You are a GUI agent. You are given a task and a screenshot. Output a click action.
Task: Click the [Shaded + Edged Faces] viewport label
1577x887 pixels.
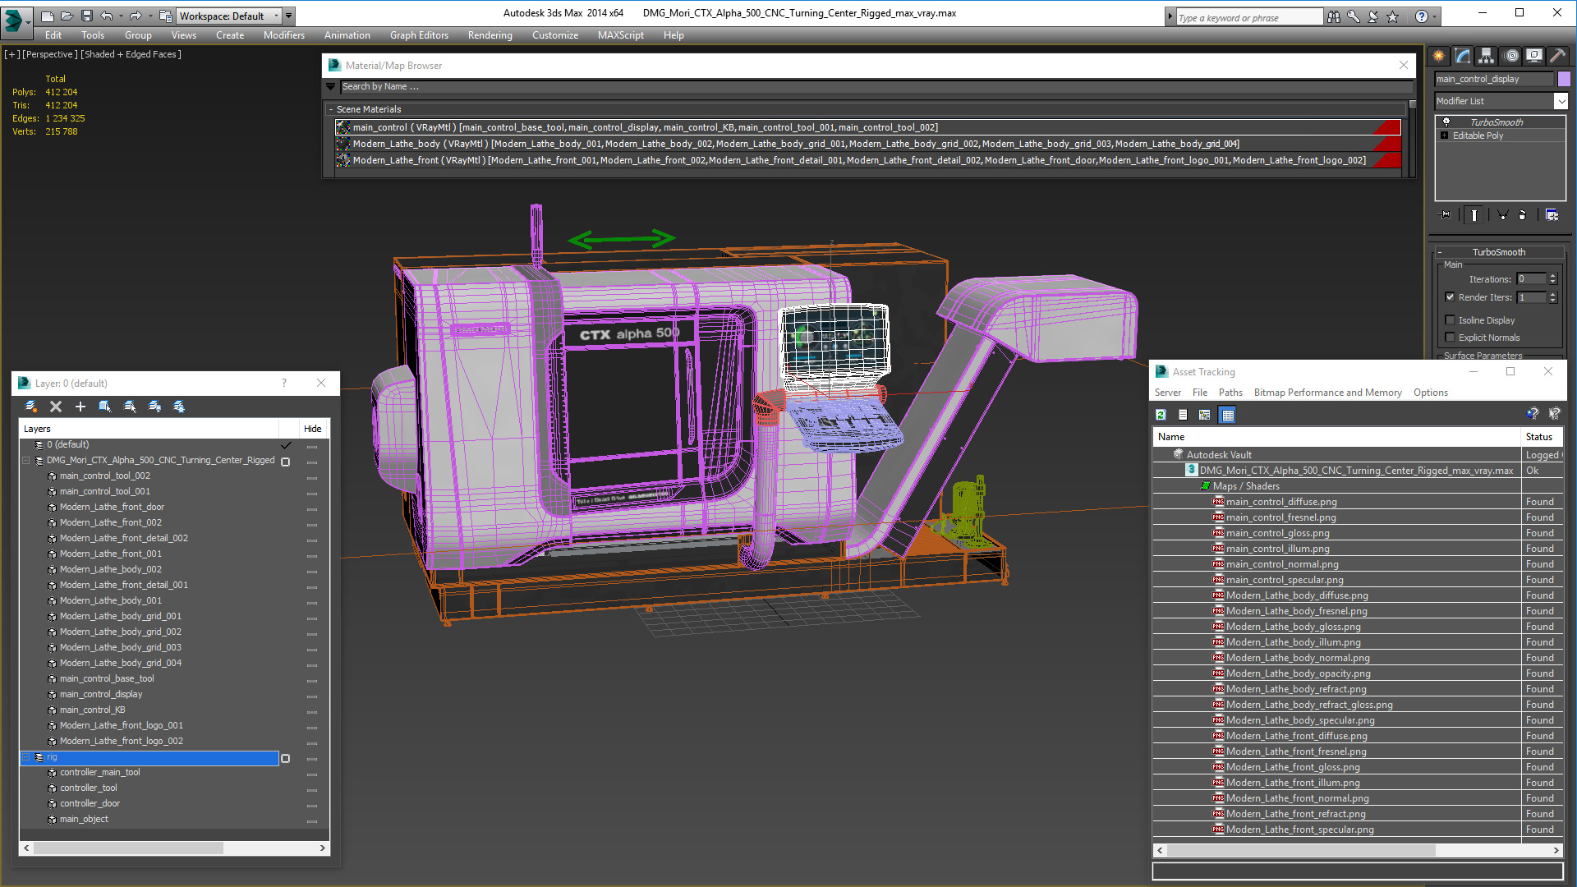(x=131, y=54)
